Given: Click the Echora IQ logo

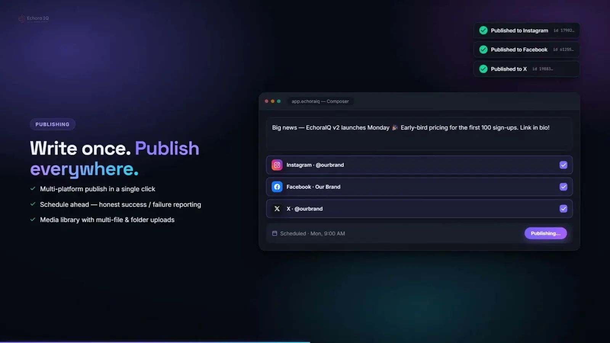Looking at the screenshot, I should click(34, 18).
